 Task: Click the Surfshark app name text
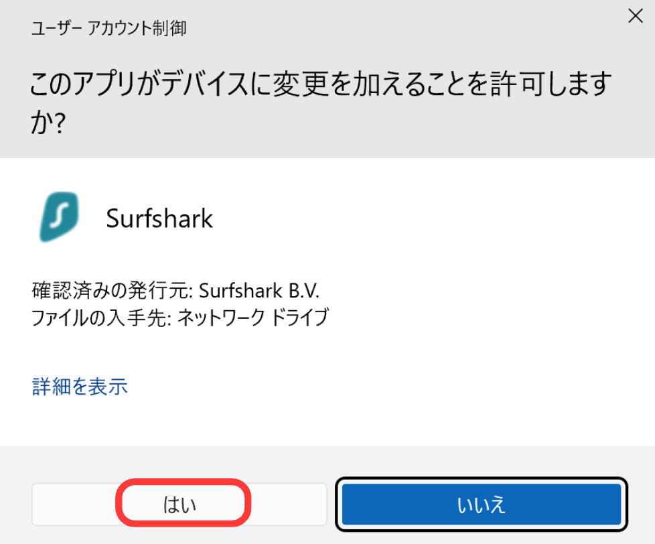(159, 218)
